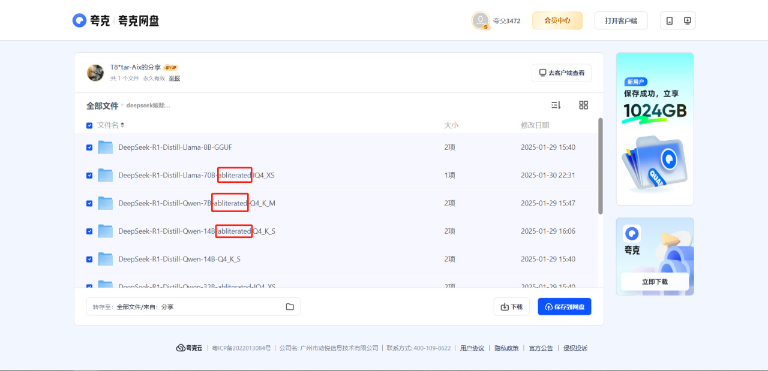Uncheck DeepSeek-R1-Distill-Qwen-14B-Q4_K_S checkbox
This screenshot has height=371, width=768.
point(89,260)
